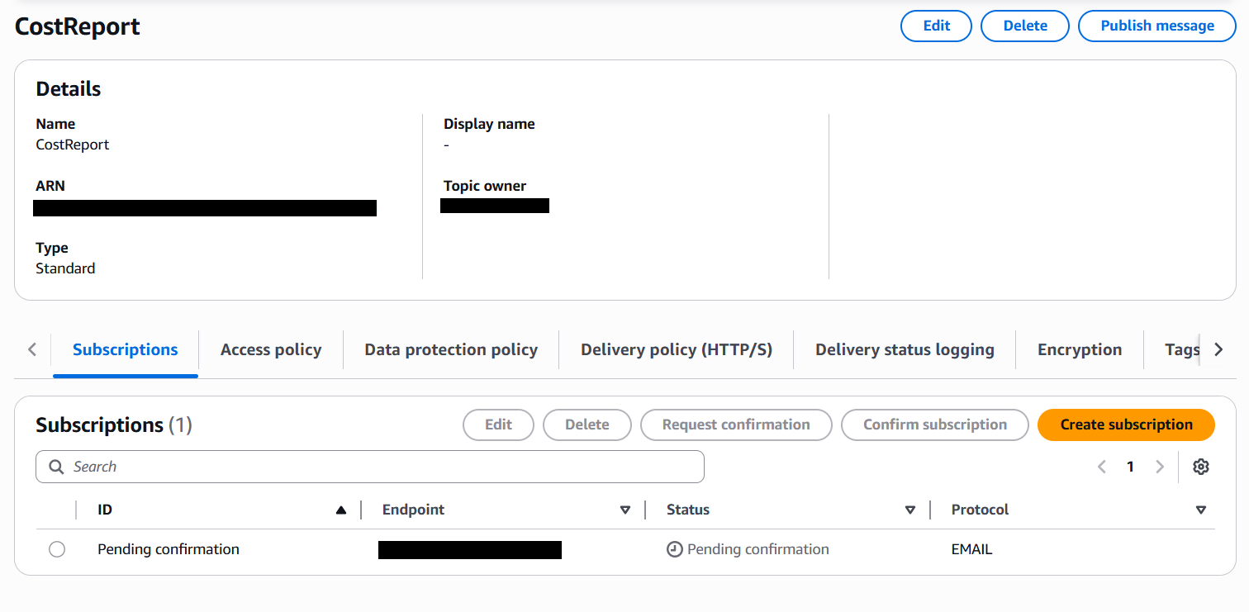Screen dimensions: 1249x612
Task: Click Create subscription button
Action: pyautogui.click(x=1127, y=425)
